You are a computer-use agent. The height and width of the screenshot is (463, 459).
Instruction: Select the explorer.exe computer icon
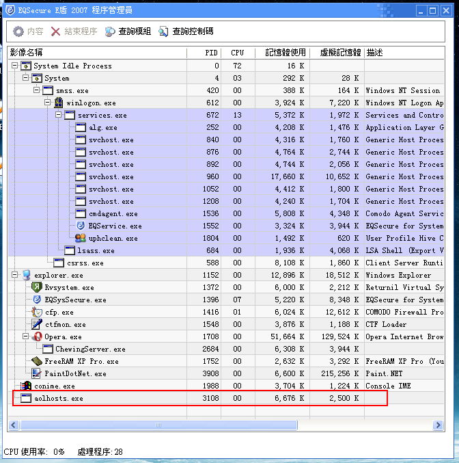click(26, 275)
